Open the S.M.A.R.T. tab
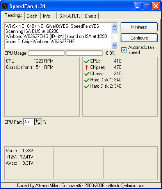Viewport: 162px width, 189px height. tap(69, 16)
